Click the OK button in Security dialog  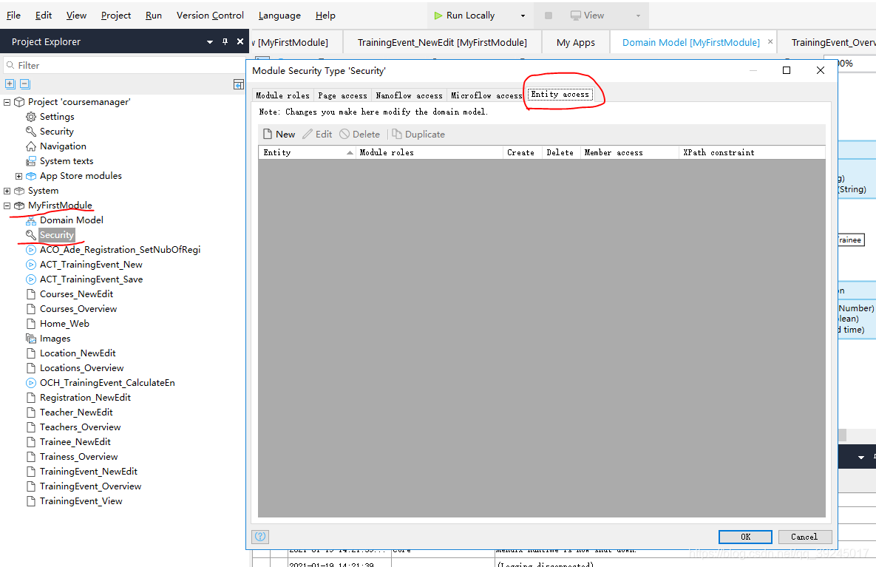tap(745, 537)
